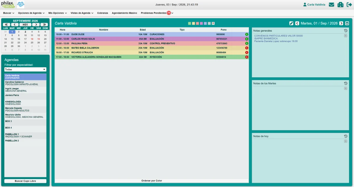Go to previous day with left arrow near Martes
The height and width of the screenshot is (187, 354).
[297, 23]
